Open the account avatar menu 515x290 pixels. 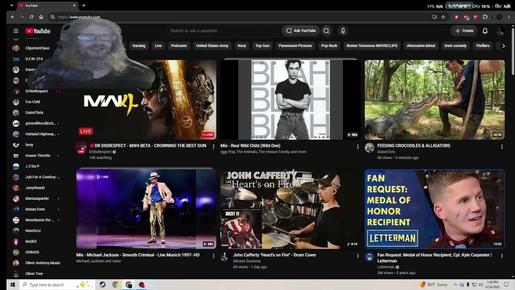click(x=500, y=31)
